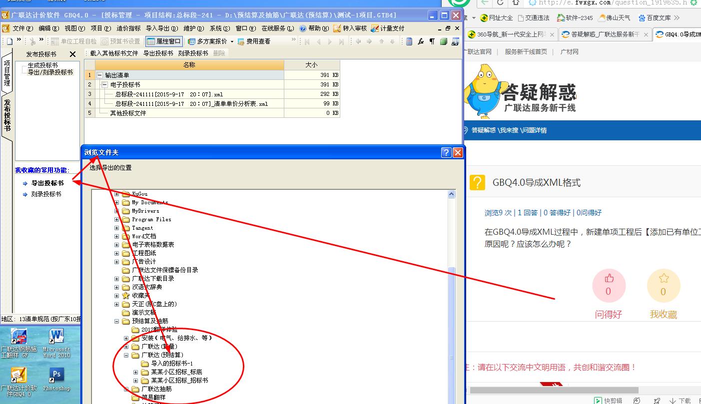Click the paragraph mark icon in toolbar

click(x=432, y=41)
